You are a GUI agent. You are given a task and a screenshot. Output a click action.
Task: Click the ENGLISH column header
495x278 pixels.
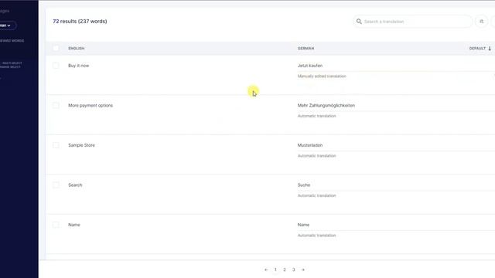tap(77, 48)
